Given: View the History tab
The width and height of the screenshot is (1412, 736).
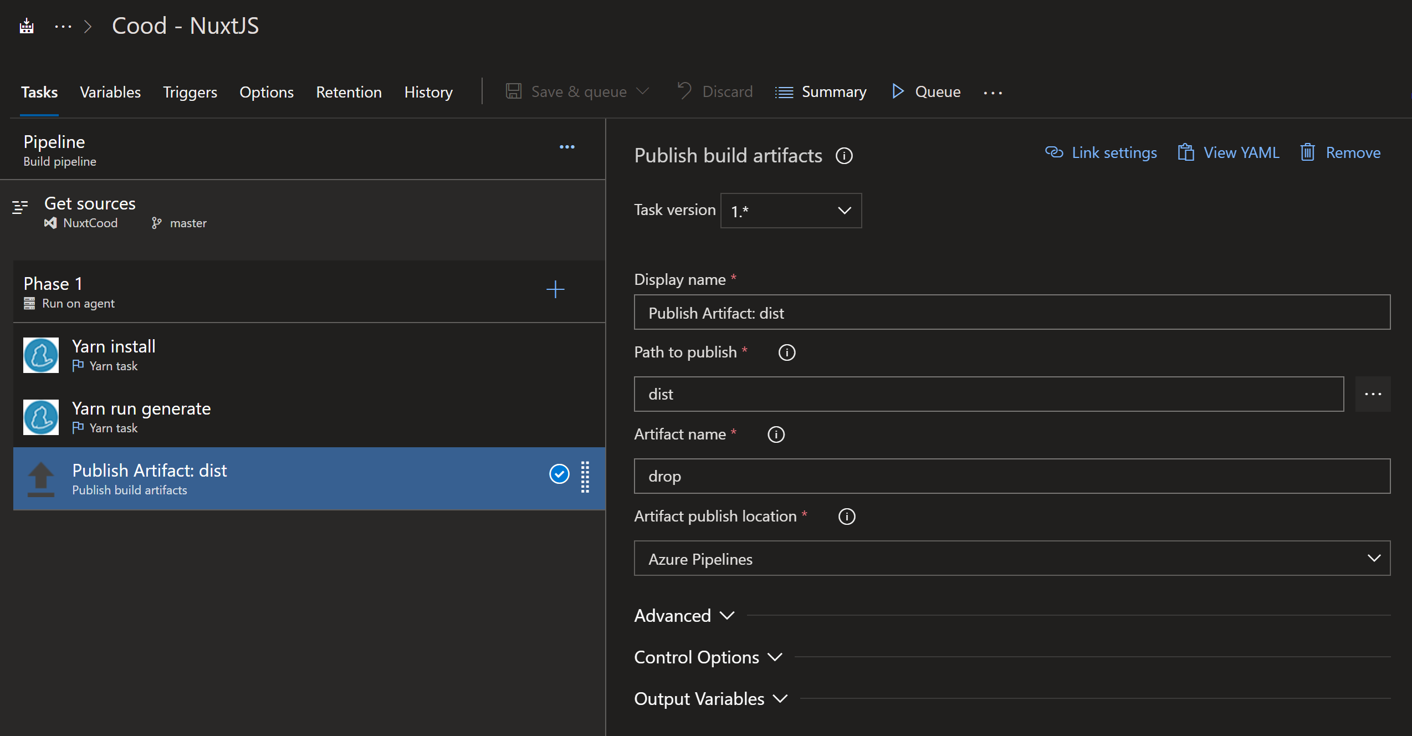Looking at the screenshot, I should pos(428,92).
